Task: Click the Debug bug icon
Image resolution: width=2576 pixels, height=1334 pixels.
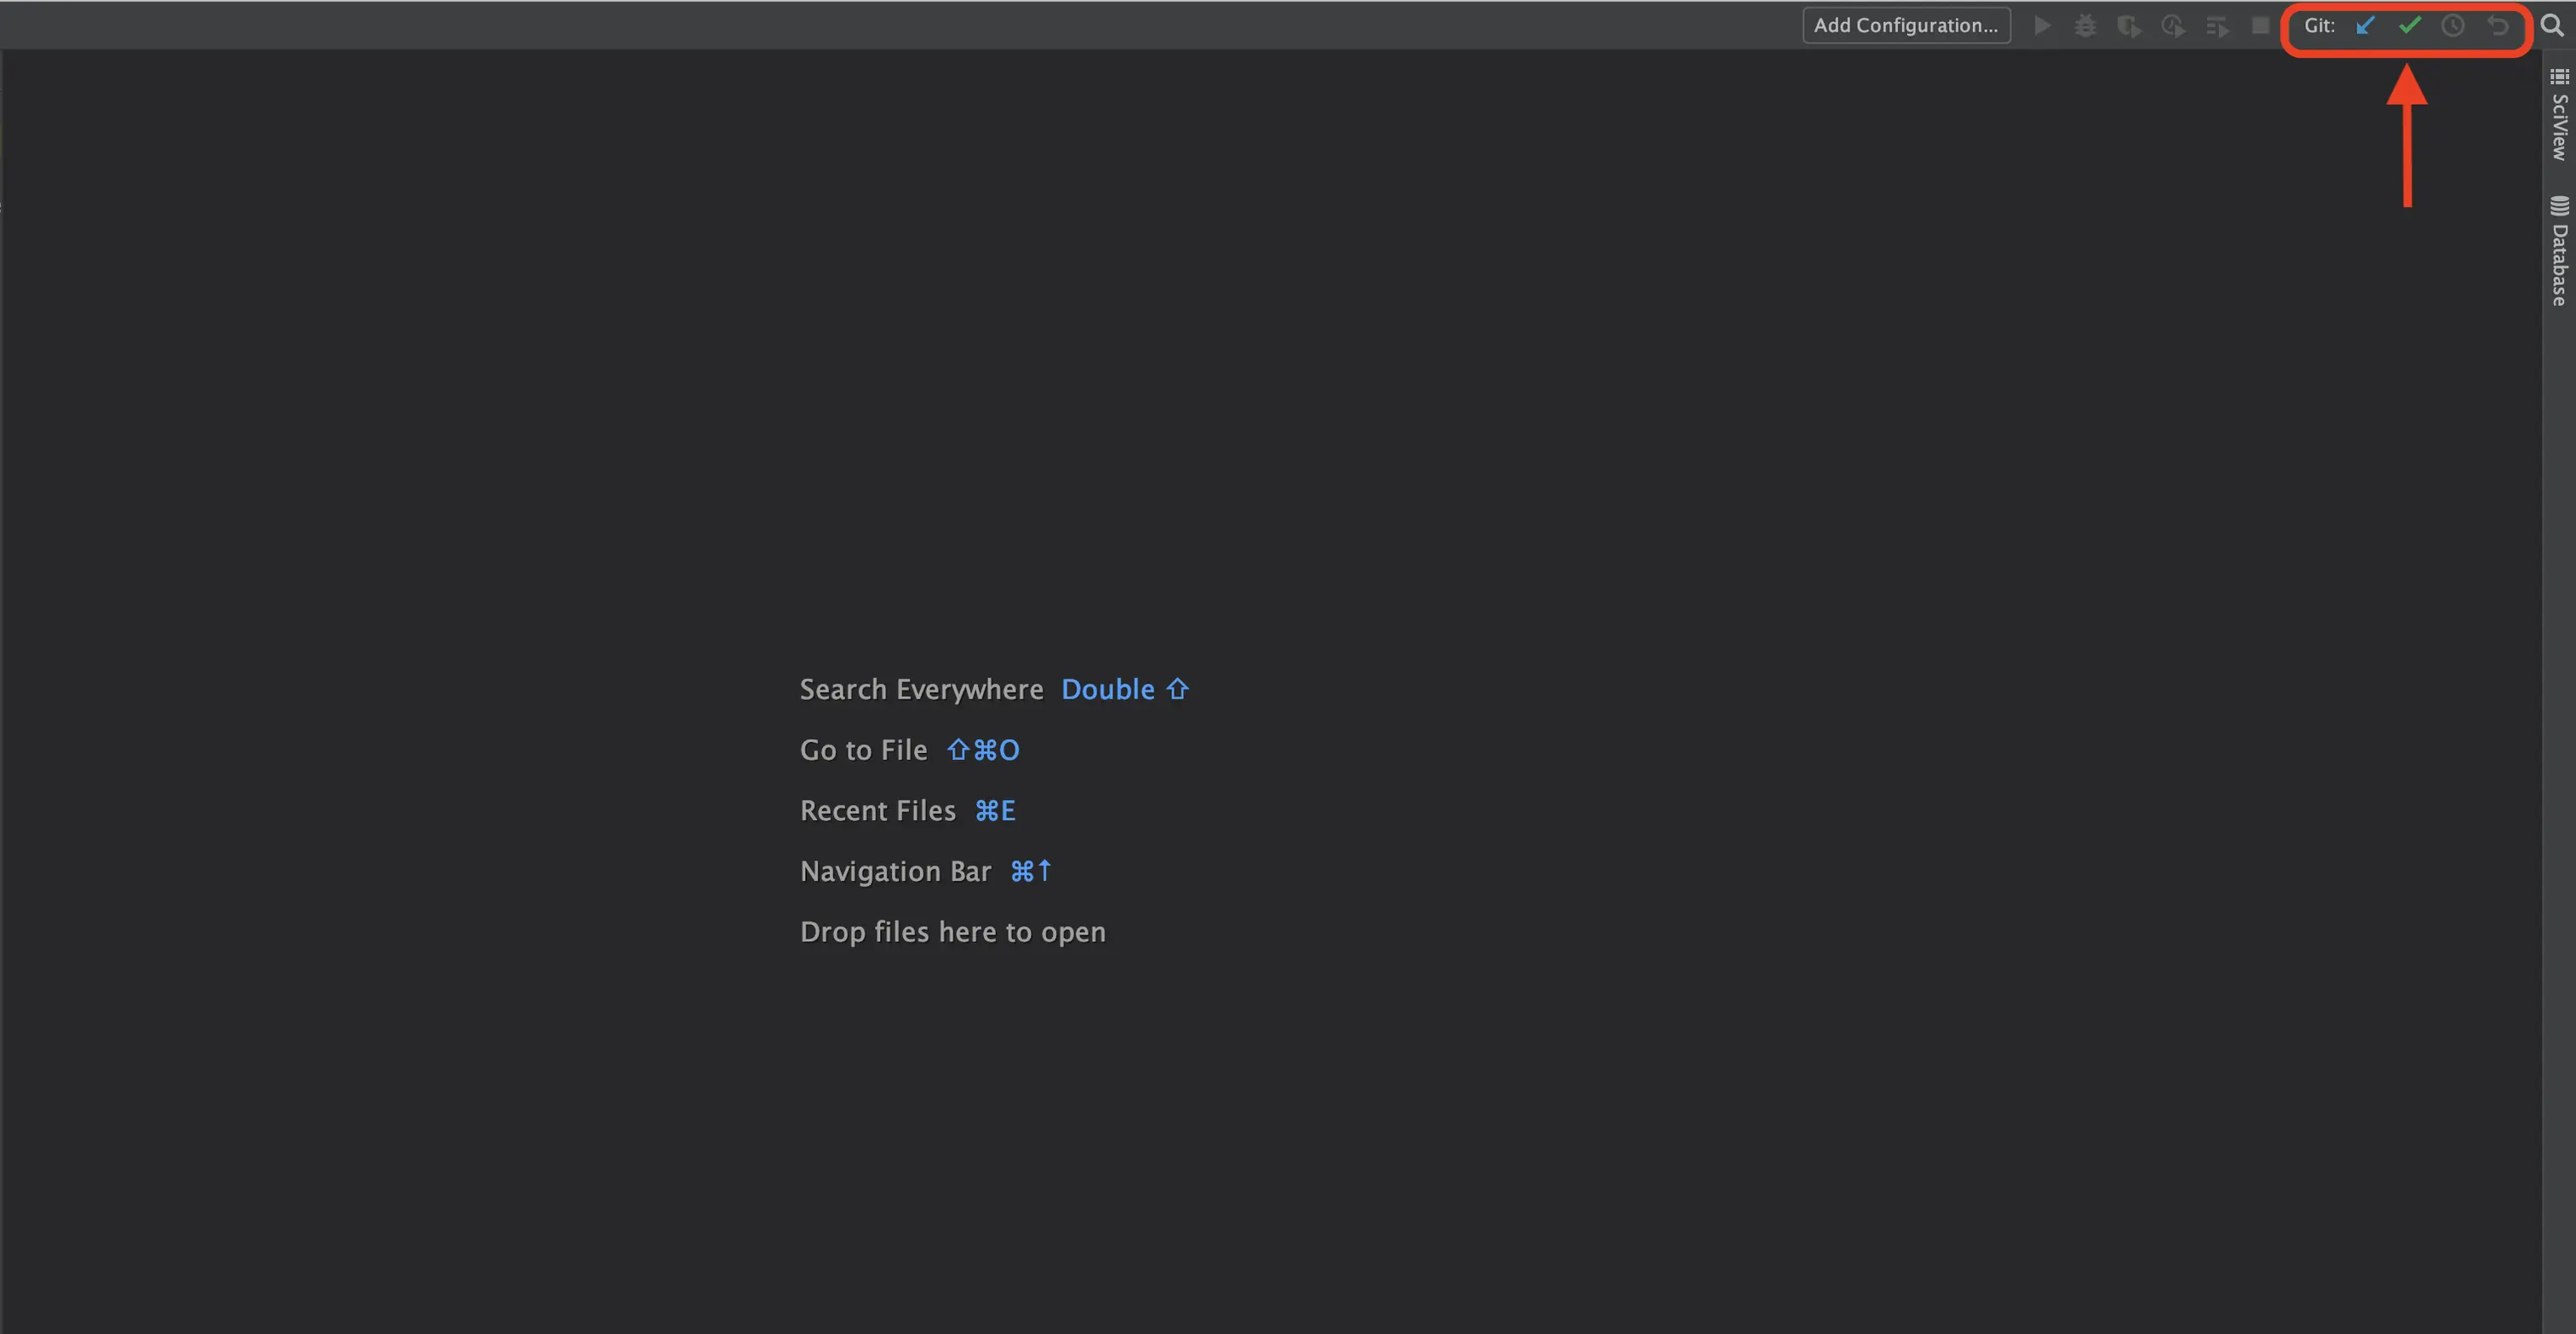Action: [x=2085, y=26]
